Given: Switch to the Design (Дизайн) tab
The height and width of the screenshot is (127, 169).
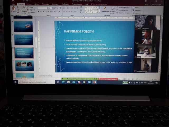Looking at the screenshot, I should pyautogui.click(x=37, y=4).
